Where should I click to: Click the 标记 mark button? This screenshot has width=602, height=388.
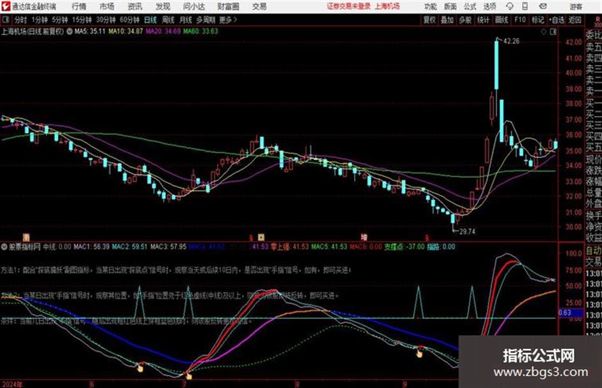click(x=538, y=20)
